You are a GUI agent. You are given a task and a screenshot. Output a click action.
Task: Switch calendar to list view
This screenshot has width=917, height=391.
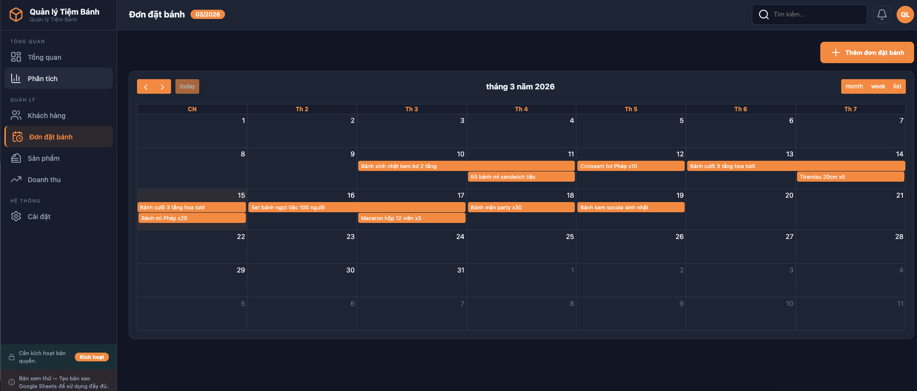tap(897, 86)
